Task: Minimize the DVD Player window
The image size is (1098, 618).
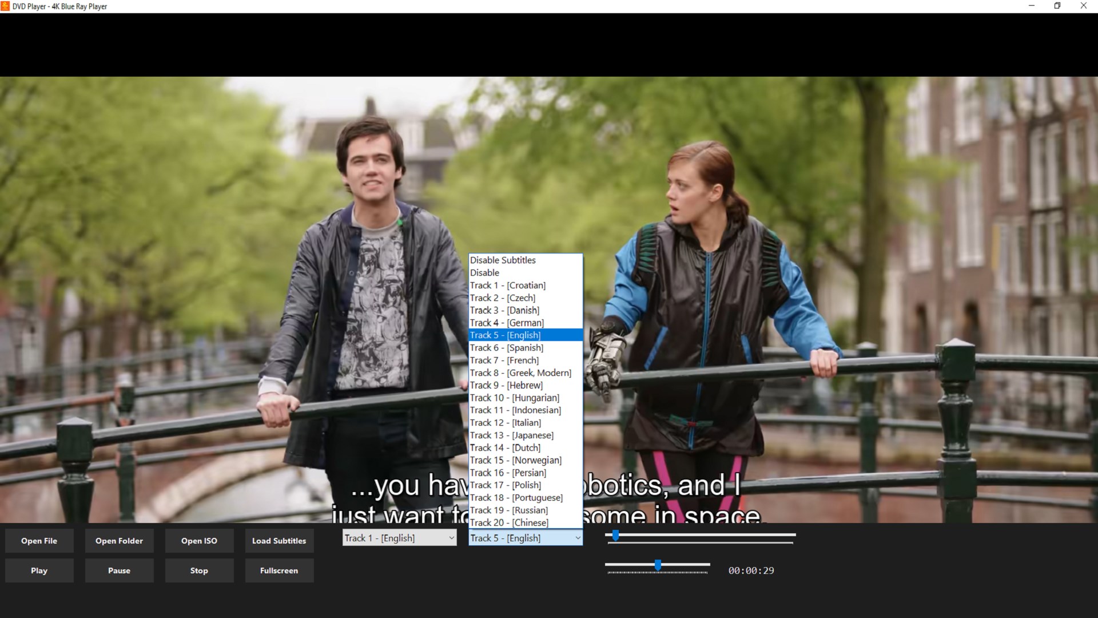Action: [1032, 6]
